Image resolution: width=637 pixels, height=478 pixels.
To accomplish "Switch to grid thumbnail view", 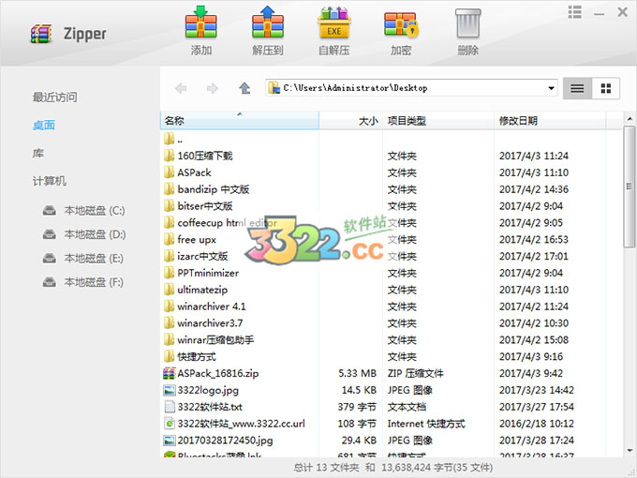I will click(x=606, y=88).
